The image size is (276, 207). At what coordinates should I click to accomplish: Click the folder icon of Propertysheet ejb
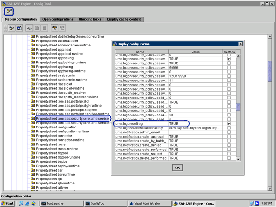pos(33,179)
